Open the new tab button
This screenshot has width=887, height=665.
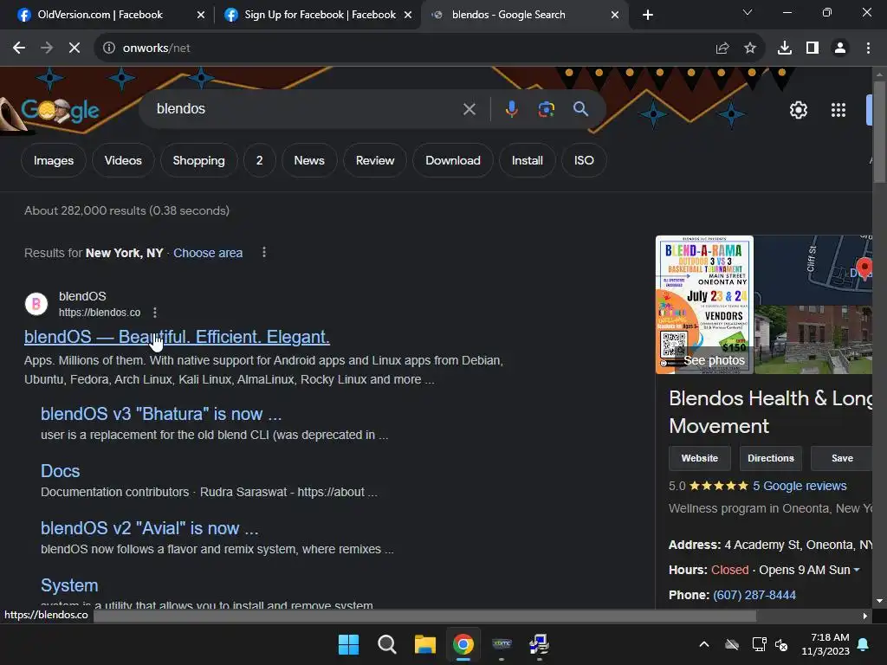point(648,15)
